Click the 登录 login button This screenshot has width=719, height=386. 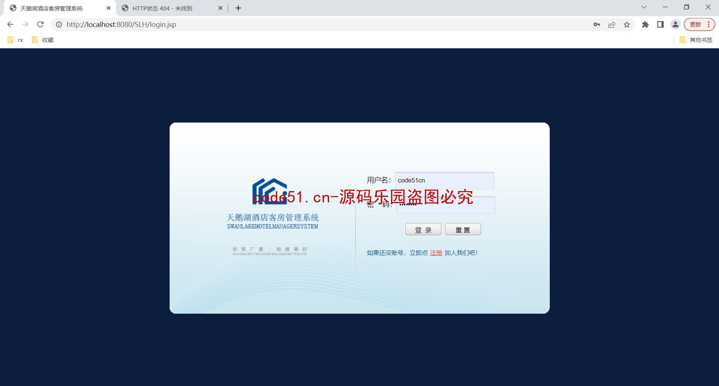(x=423, y=229)
